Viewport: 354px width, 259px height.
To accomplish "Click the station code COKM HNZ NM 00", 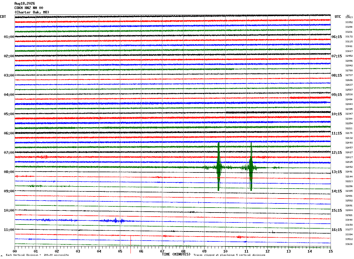I will pos(29,8).
